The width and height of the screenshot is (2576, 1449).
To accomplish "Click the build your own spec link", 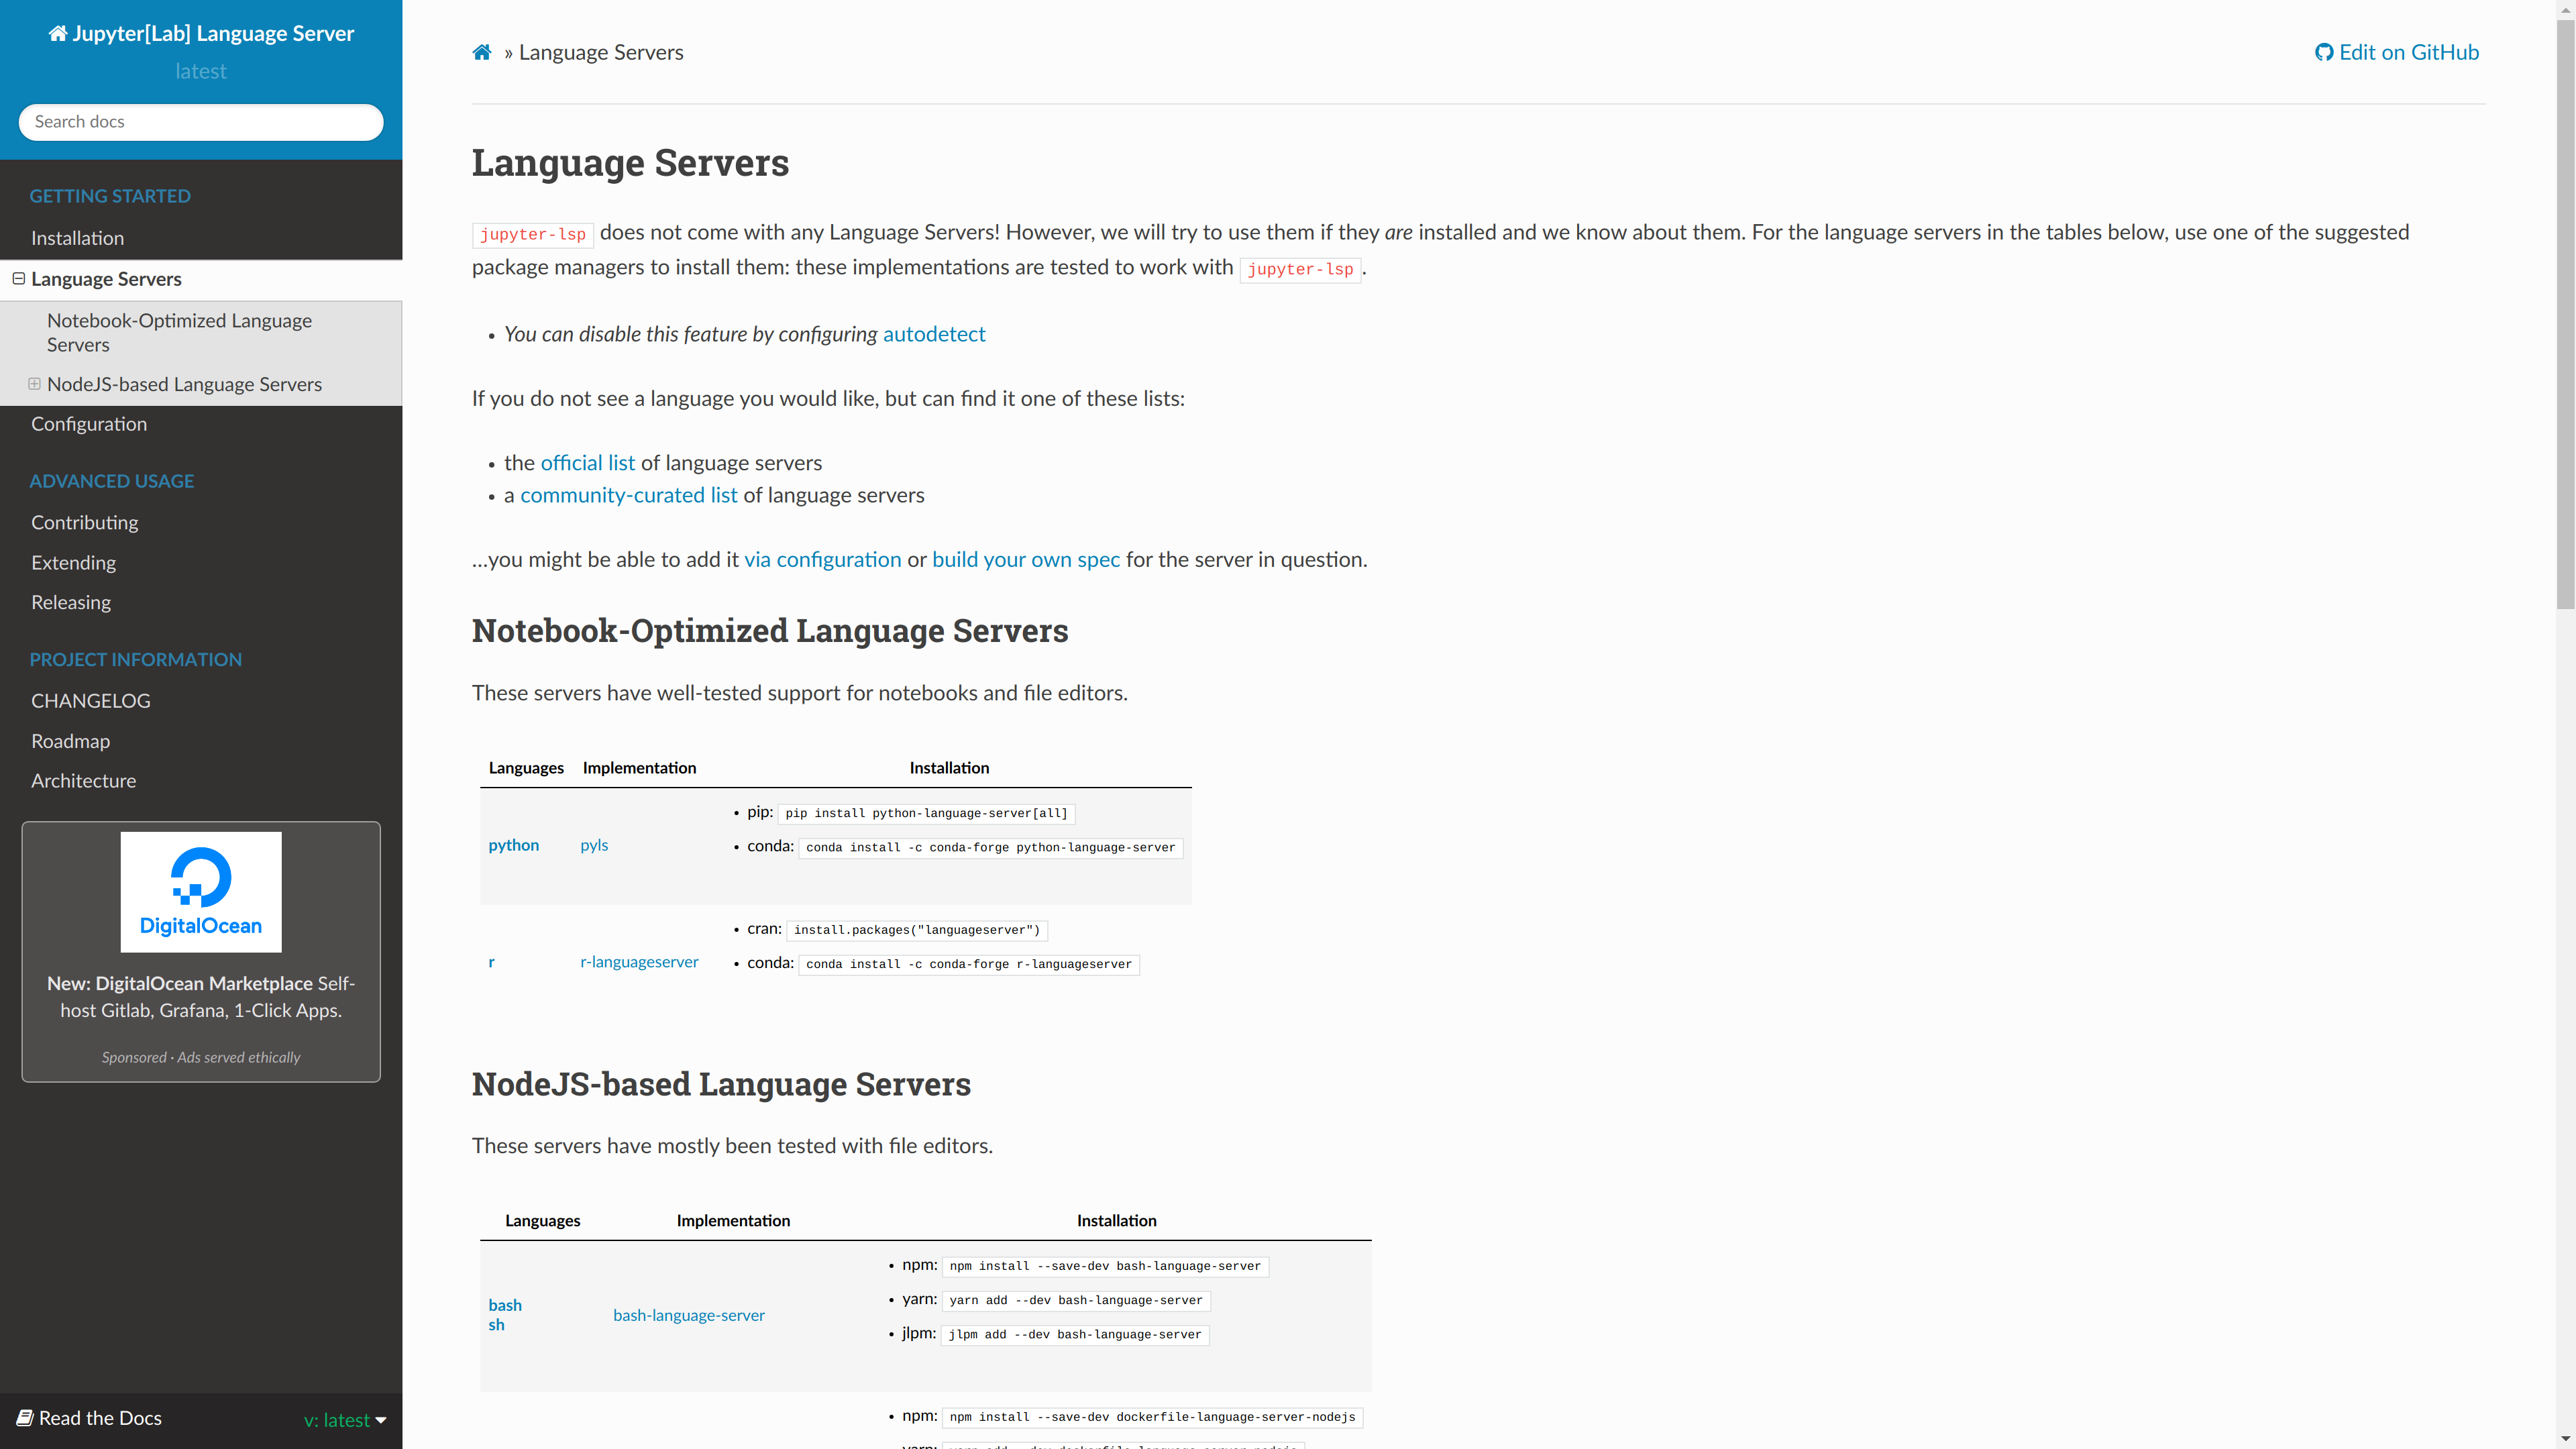I will point(1025,560).
